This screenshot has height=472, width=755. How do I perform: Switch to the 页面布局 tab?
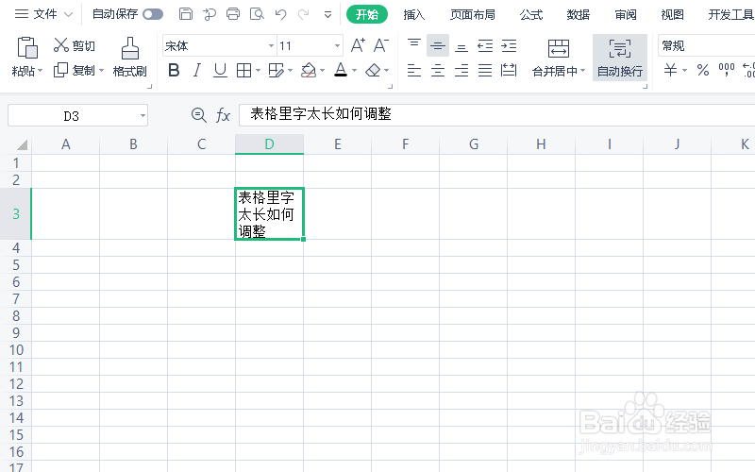pos(473,14)
